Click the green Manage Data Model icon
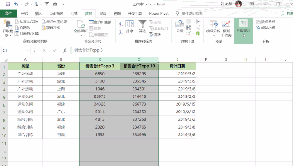Image resolution: width=293 pixels, height=166 pixels. [198, 33]
